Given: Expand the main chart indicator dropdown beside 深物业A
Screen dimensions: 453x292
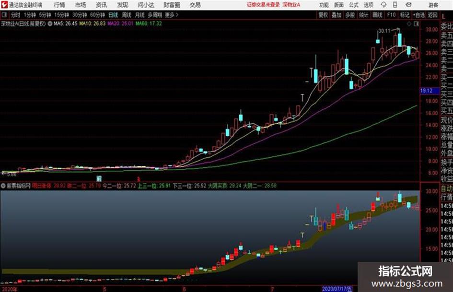Looking at the screenshot, I should (x=50, y=23).
